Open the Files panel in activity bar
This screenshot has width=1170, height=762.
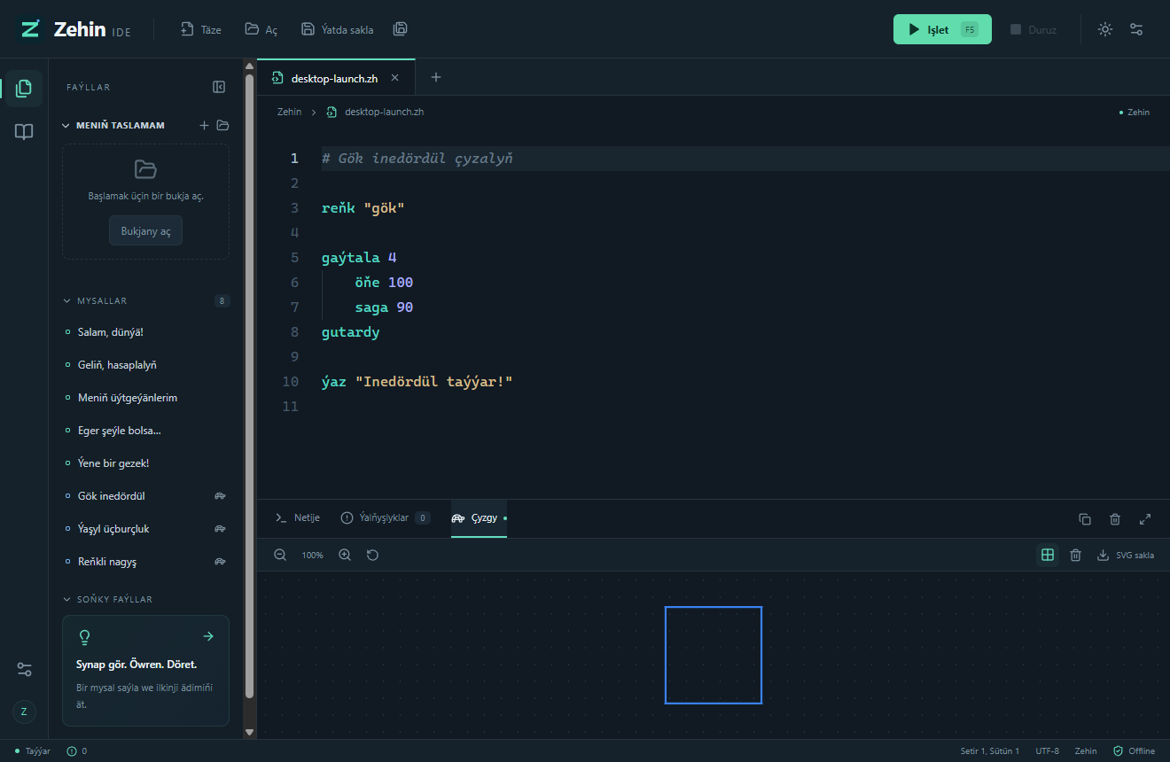coord(24,89)
